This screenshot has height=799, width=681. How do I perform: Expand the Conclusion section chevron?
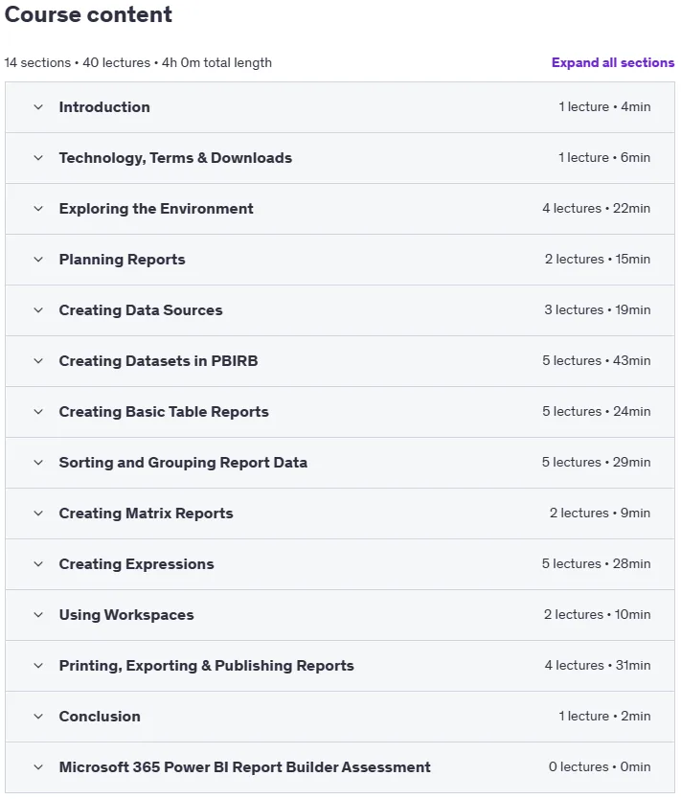point(38,717)
